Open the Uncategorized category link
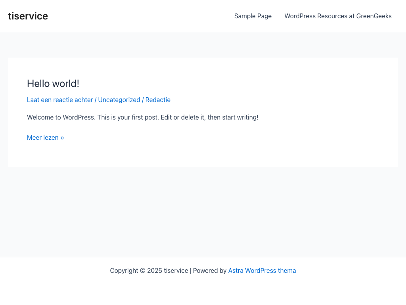Image resolution: width=406 pixels, height=305 pixels. pos(119,100)
